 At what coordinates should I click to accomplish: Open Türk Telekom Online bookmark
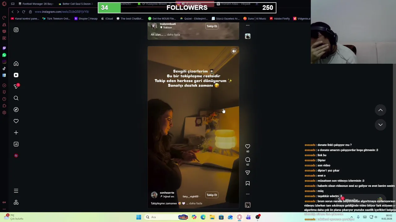pyautogui.click(x=56, y=18)
